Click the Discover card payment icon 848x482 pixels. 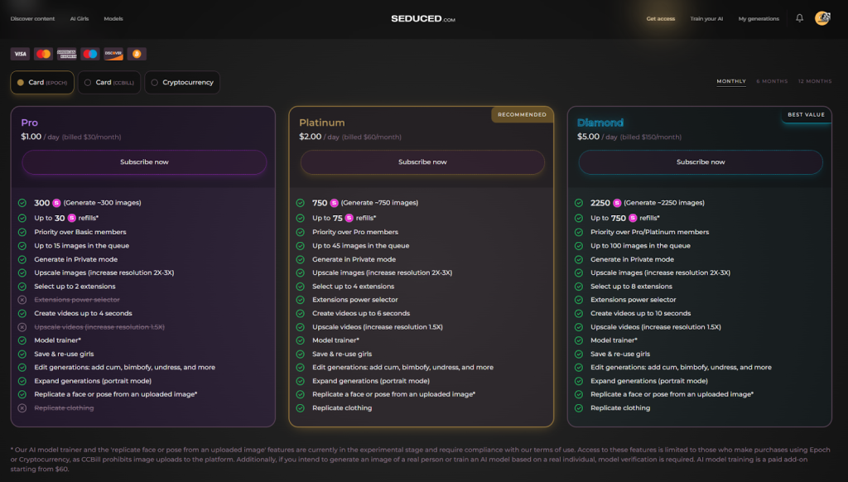pos(113,54)
